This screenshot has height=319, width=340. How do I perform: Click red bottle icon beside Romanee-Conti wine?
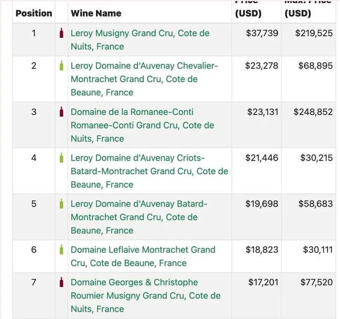pos(61,112)
